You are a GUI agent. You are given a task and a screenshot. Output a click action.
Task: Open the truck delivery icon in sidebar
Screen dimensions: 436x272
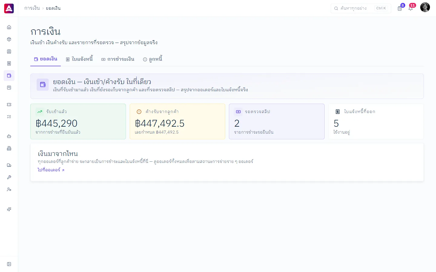click(x=9, y=165)
